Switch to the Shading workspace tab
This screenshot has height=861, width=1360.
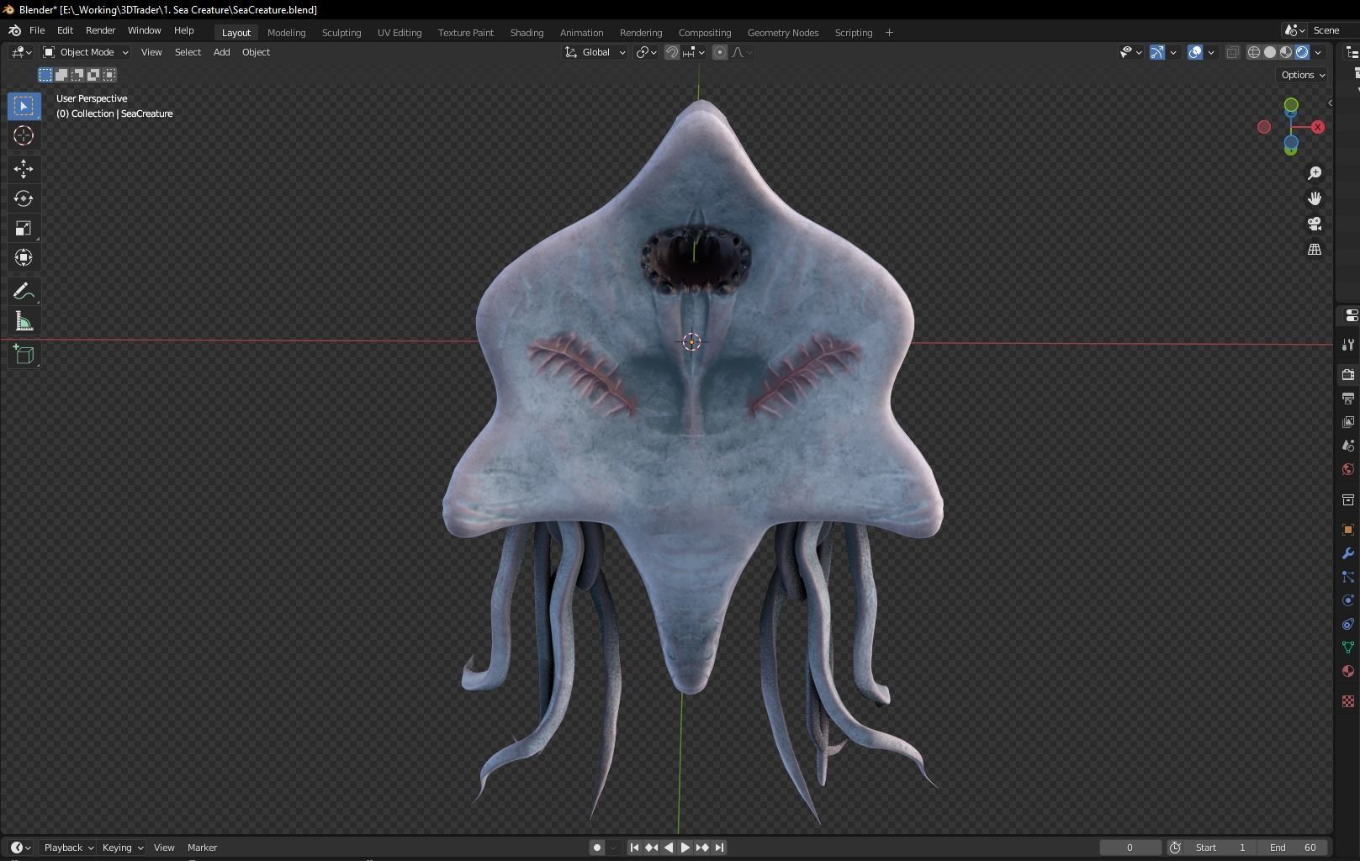pos(527,33)
